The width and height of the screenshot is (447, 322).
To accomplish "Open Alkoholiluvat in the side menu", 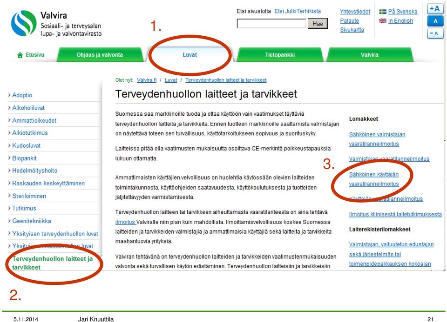I will click(x=28, y=108).
